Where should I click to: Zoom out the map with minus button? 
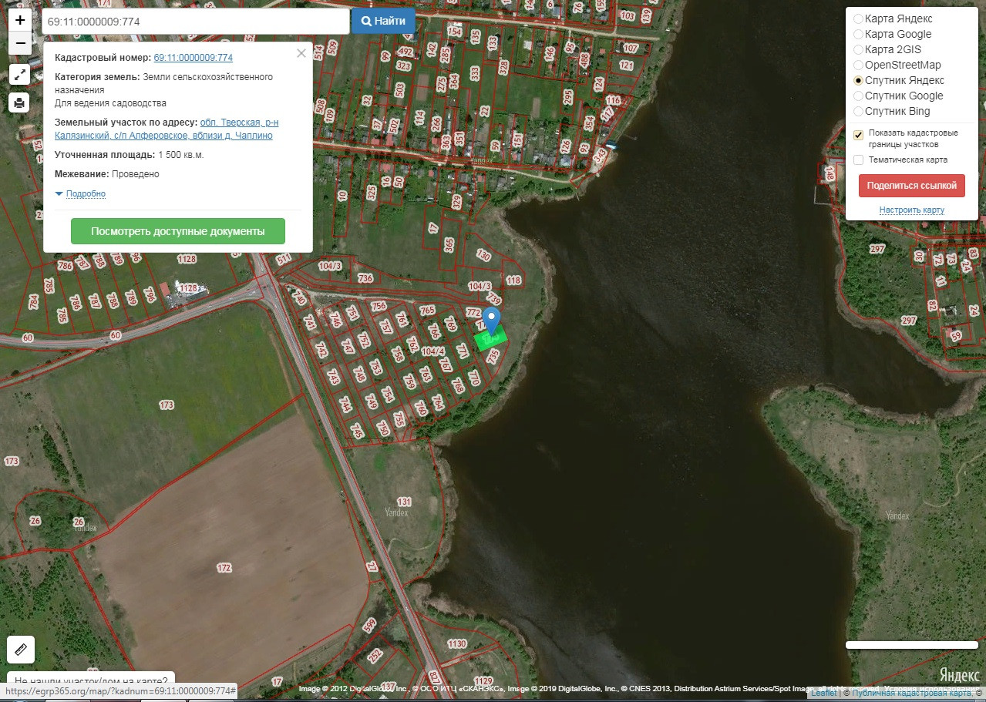pyautogui.click(x=20, y=44)
